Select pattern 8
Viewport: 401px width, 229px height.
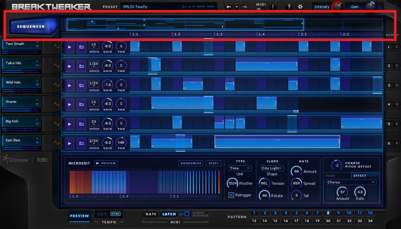pyautogui.click(x=327, y=213)
